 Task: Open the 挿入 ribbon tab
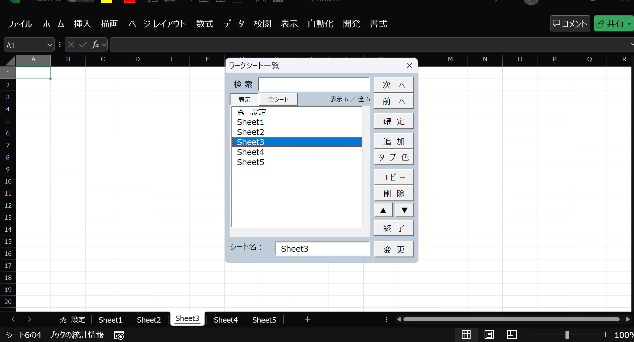tap(82, 24)
